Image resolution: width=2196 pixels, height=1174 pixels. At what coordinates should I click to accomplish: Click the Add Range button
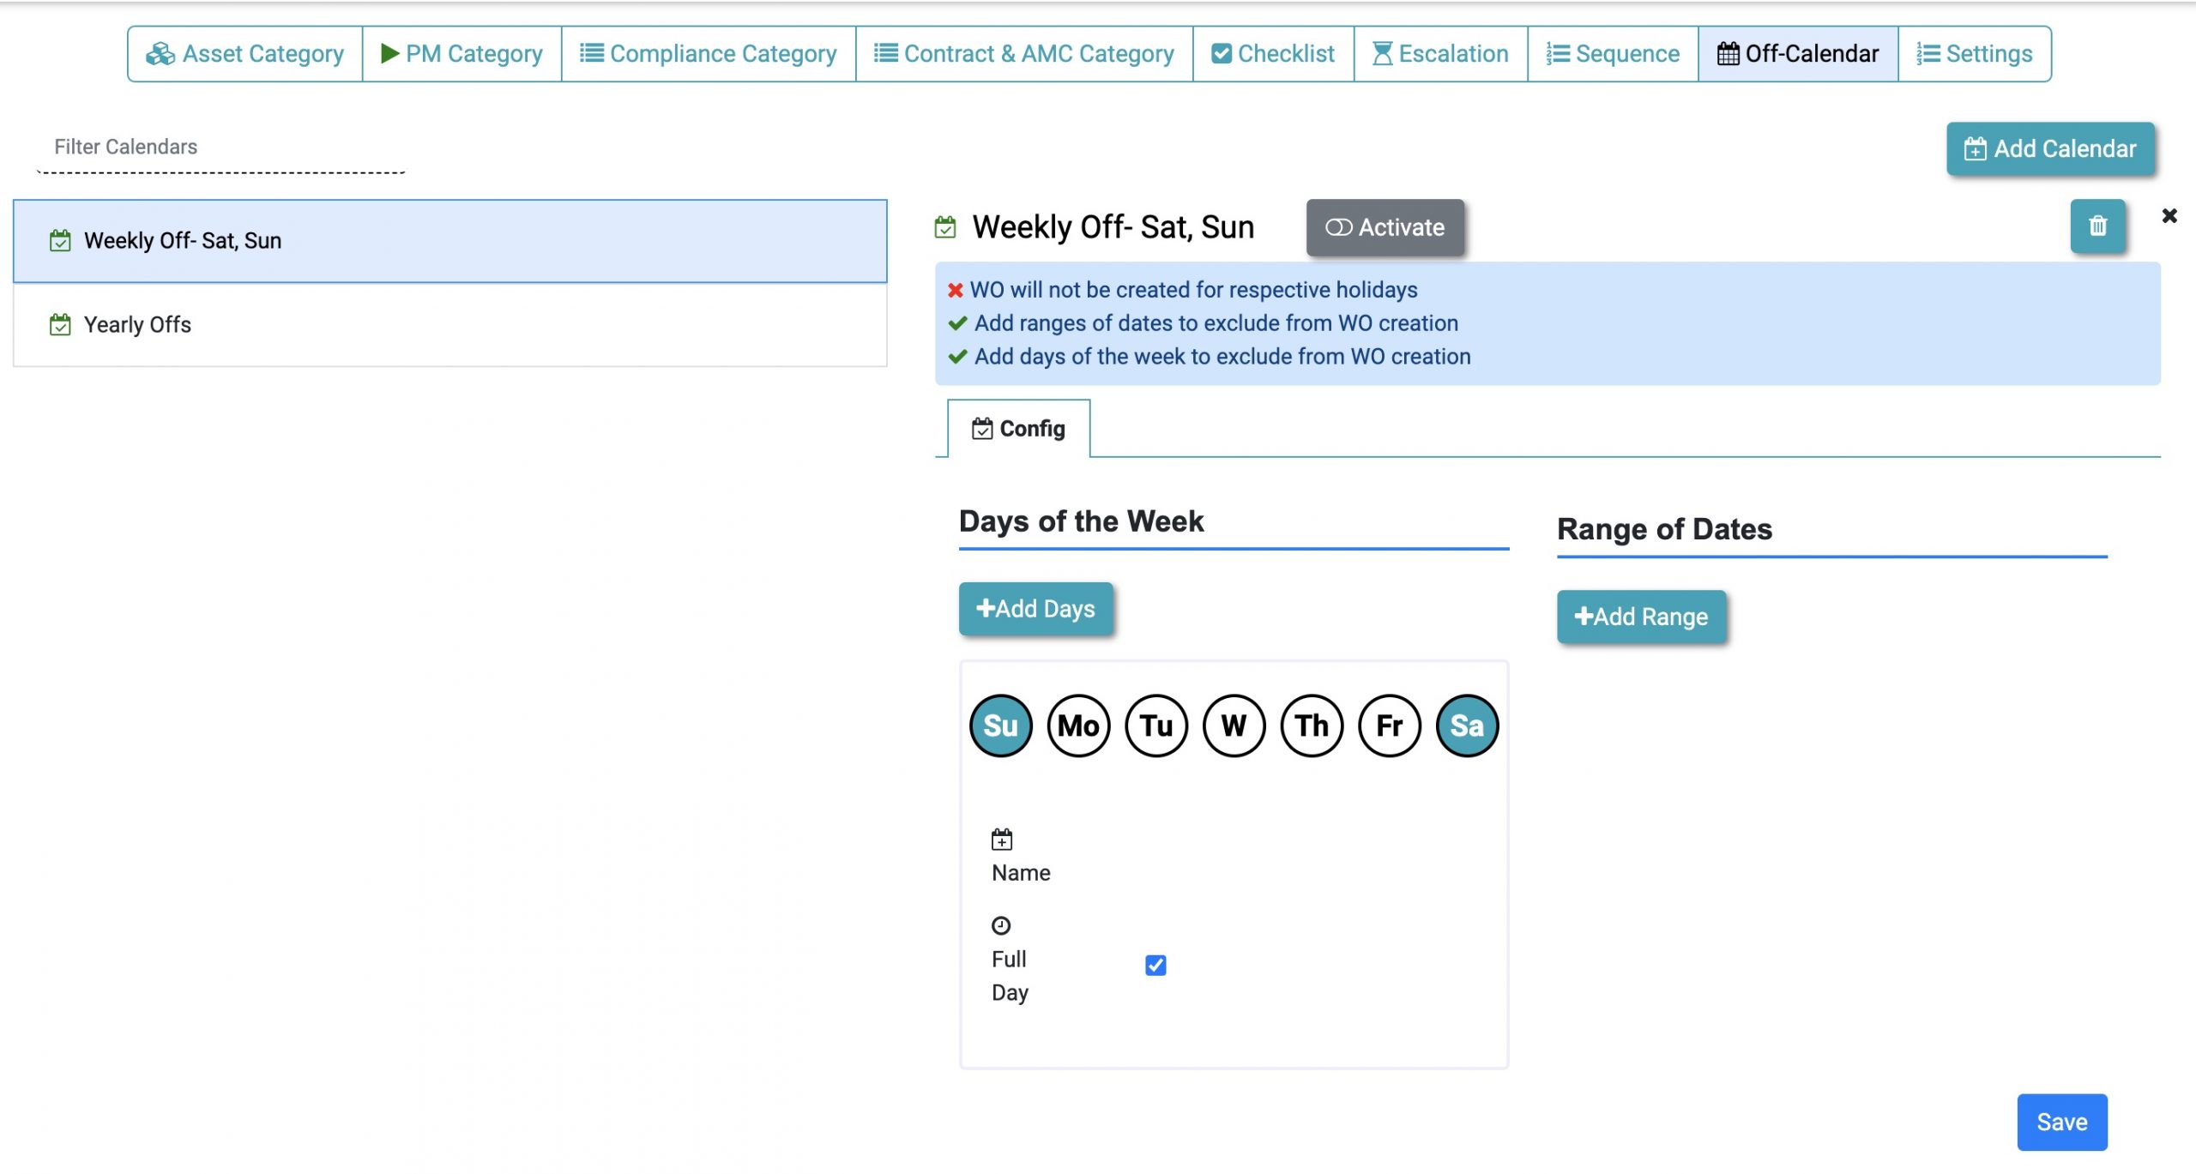(1641, 617)
